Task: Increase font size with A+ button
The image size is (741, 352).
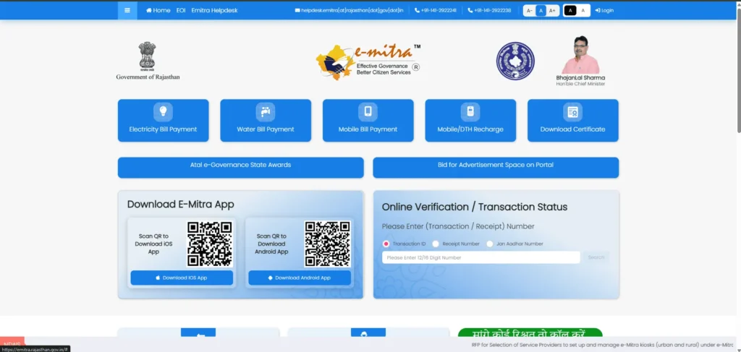Action: (552, 10)
